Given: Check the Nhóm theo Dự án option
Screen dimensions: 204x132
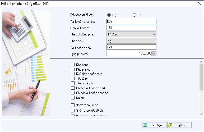Looking at the screenshot, I should (73, 105).
